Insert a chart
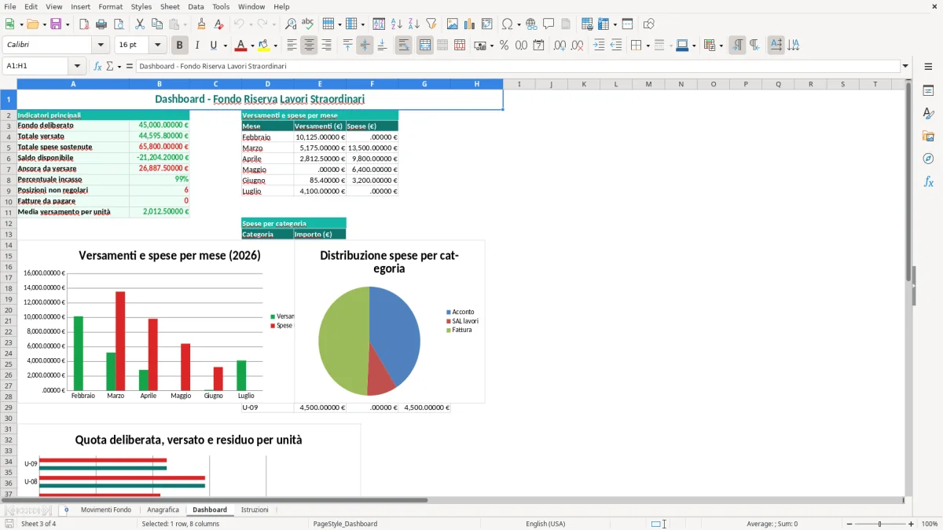The width and height of the screenshot is (943, 530). click(470, 24)
